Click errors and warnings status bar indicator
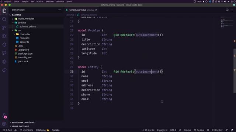This screenshot has height=132, width=236. pos(7,130)
